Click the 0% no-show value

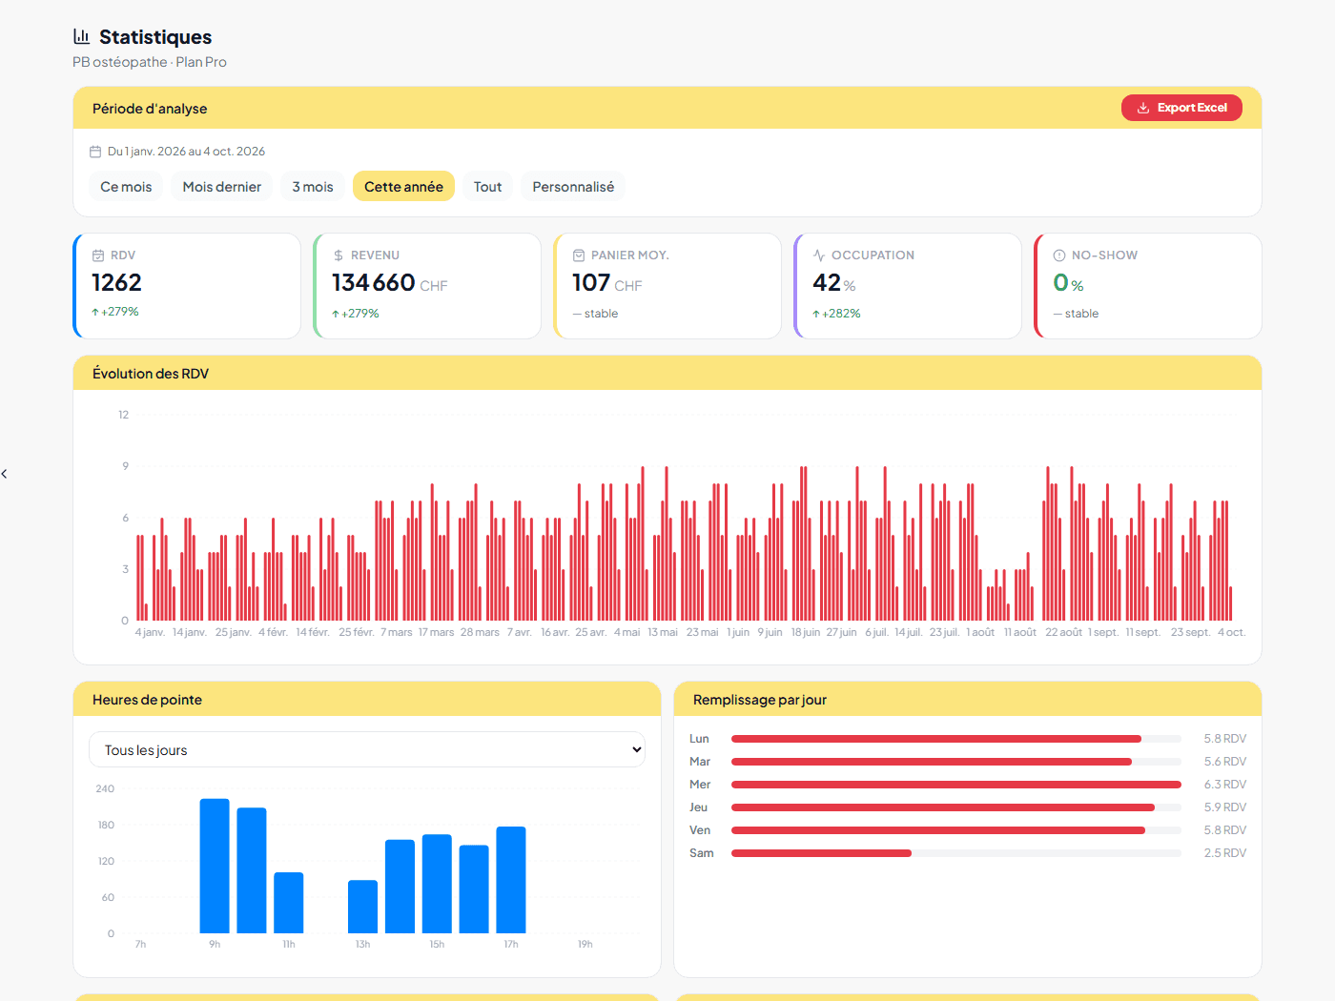tap(1068, 283)
